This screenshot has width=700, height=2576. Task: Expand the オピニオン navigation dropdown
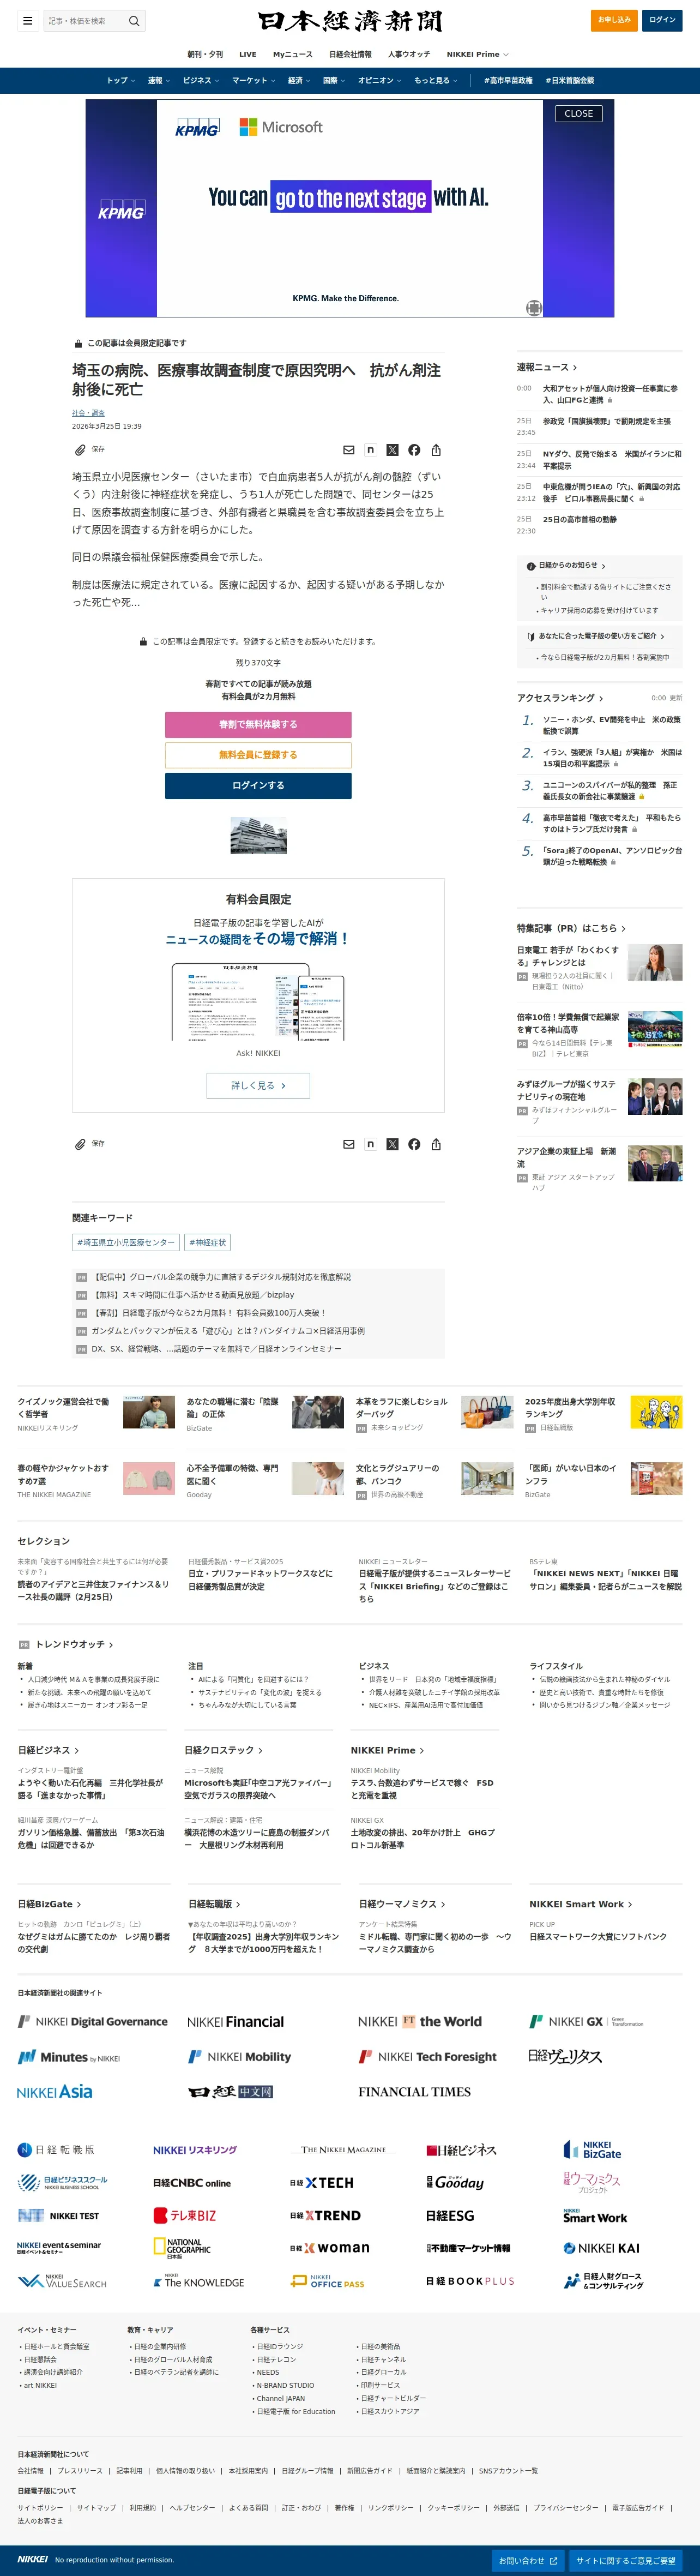[379, 80]
